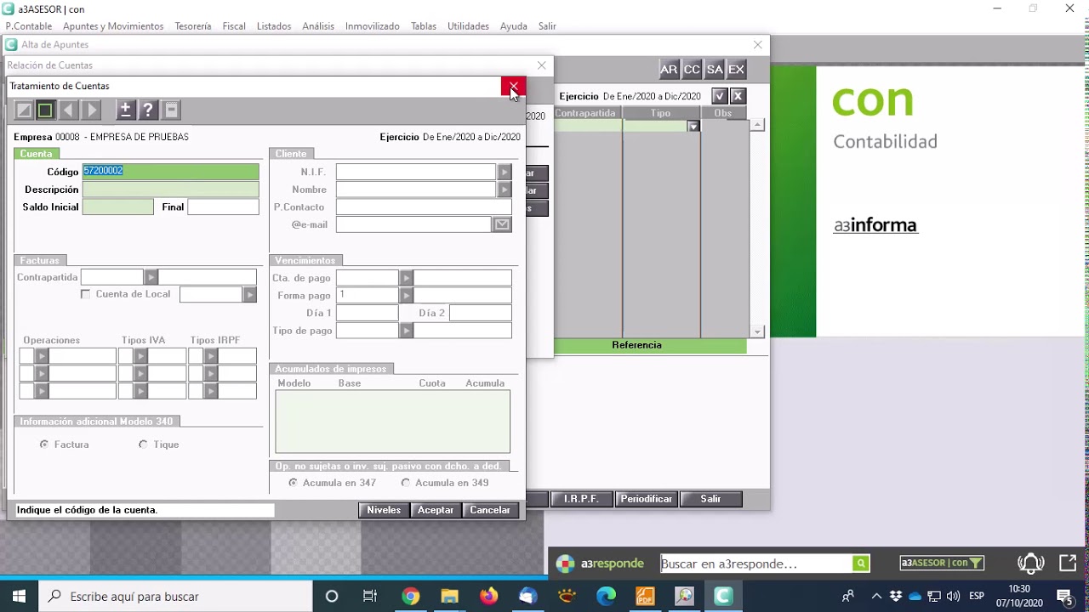Open Google Chrome from the taskbar

point(411,596)
